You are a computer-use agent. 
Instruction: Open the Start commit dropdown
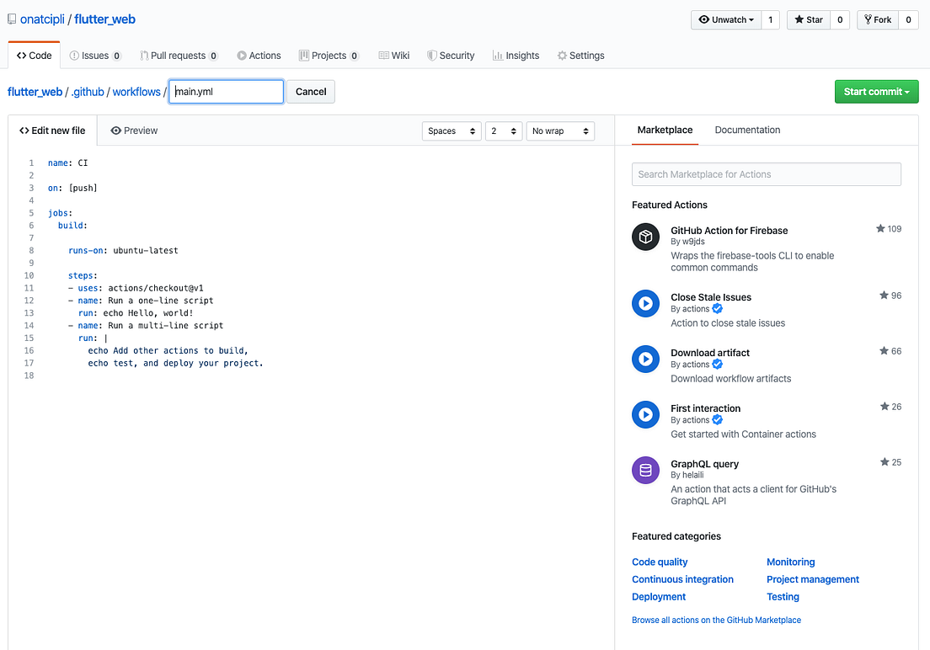[876, 91]
